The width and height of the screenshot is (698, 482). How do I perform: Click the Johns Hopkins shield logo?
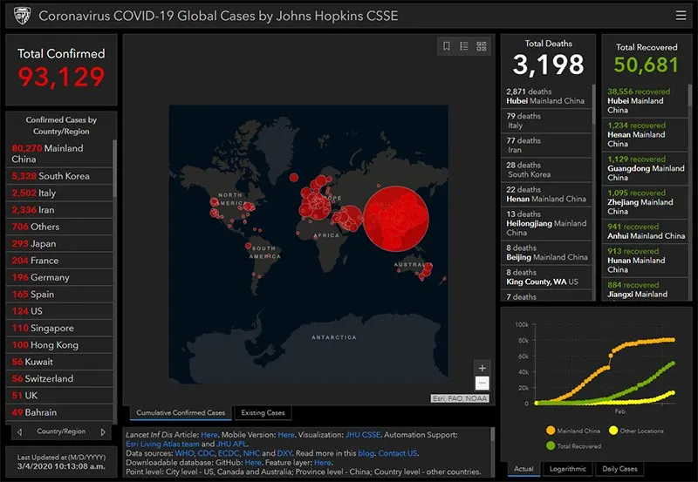pos(19,15)
